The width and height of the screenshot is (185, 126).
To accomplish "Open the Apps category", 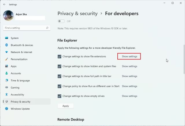I will (x=27, y=66).
